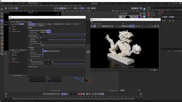The height and width of the screenshot is (102, 182).
Task: Toggle Show Samples checkbox
Action: (x=41, y=42)
